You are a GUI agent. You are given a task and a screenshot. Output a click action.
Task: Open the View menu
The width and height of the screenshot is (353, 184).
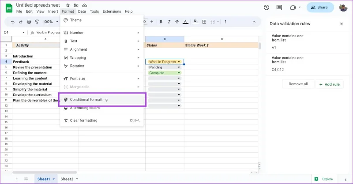(x=41, y=11)
